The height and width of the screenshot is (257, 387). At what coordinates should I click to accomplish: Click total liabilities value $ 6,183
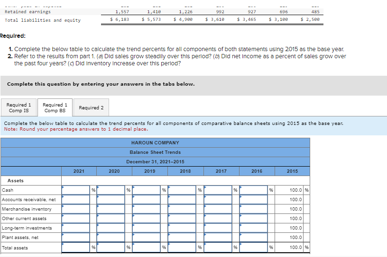click(120, 19)
